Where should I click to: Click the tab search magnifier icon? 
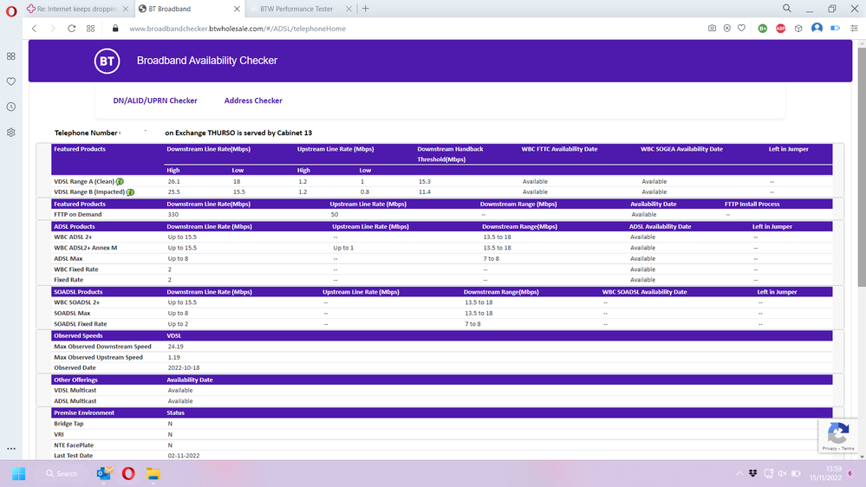pyautogui.click(x=786, y=9)
